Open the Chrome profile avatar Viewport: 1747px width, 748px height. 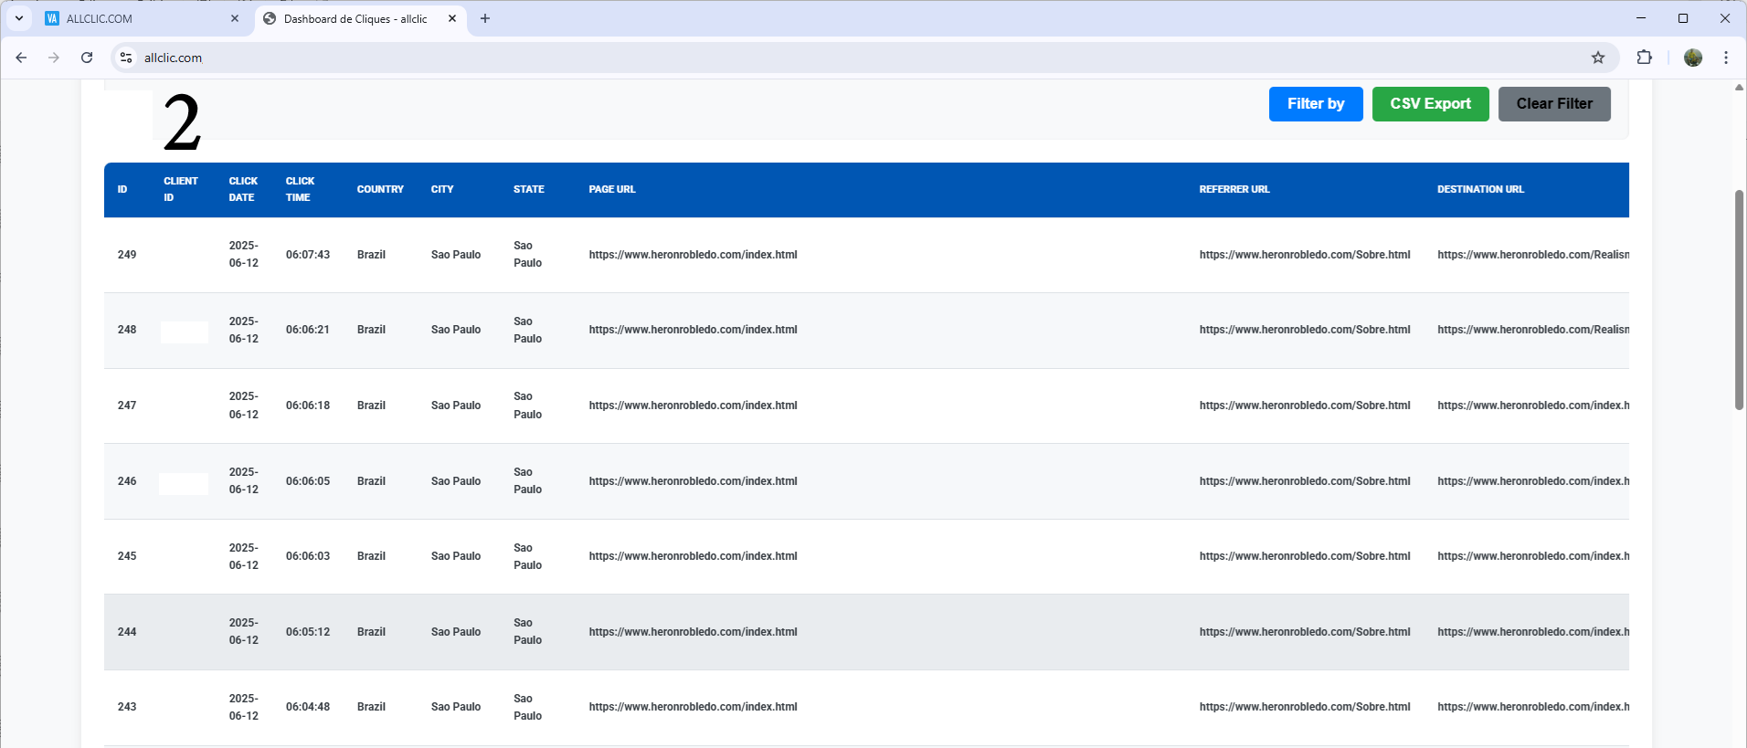pos(1693,58)
